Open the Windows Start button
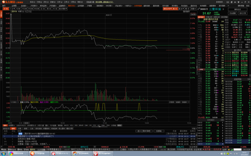The image size is (251, 156). click(x=3, y=154)
